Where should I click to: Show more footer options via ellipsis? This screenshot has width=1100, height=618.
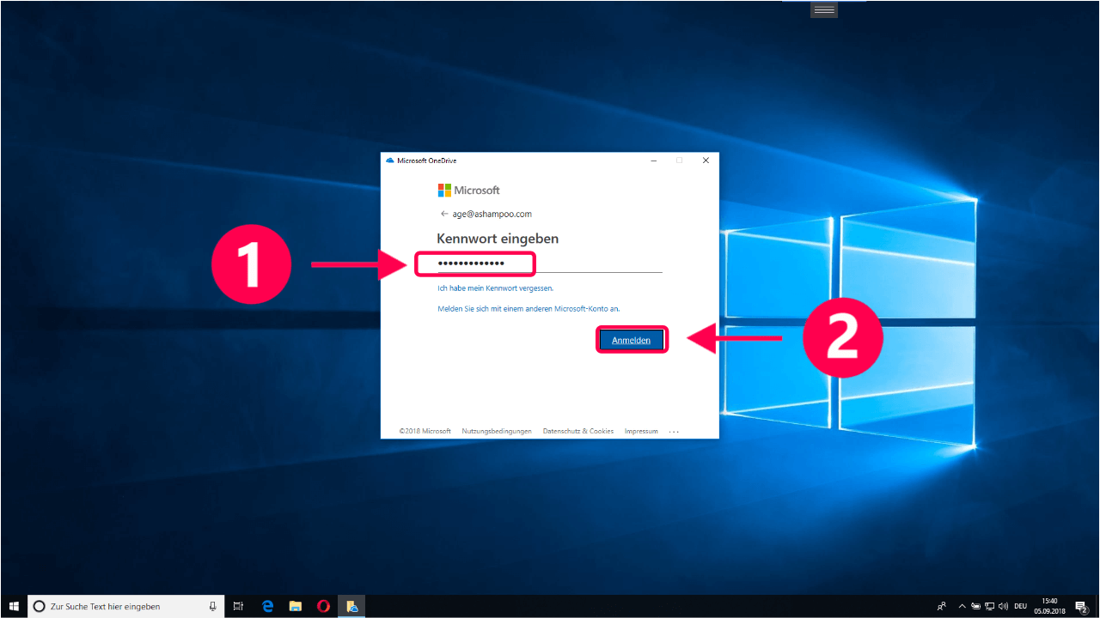click(x=674, y=432)
